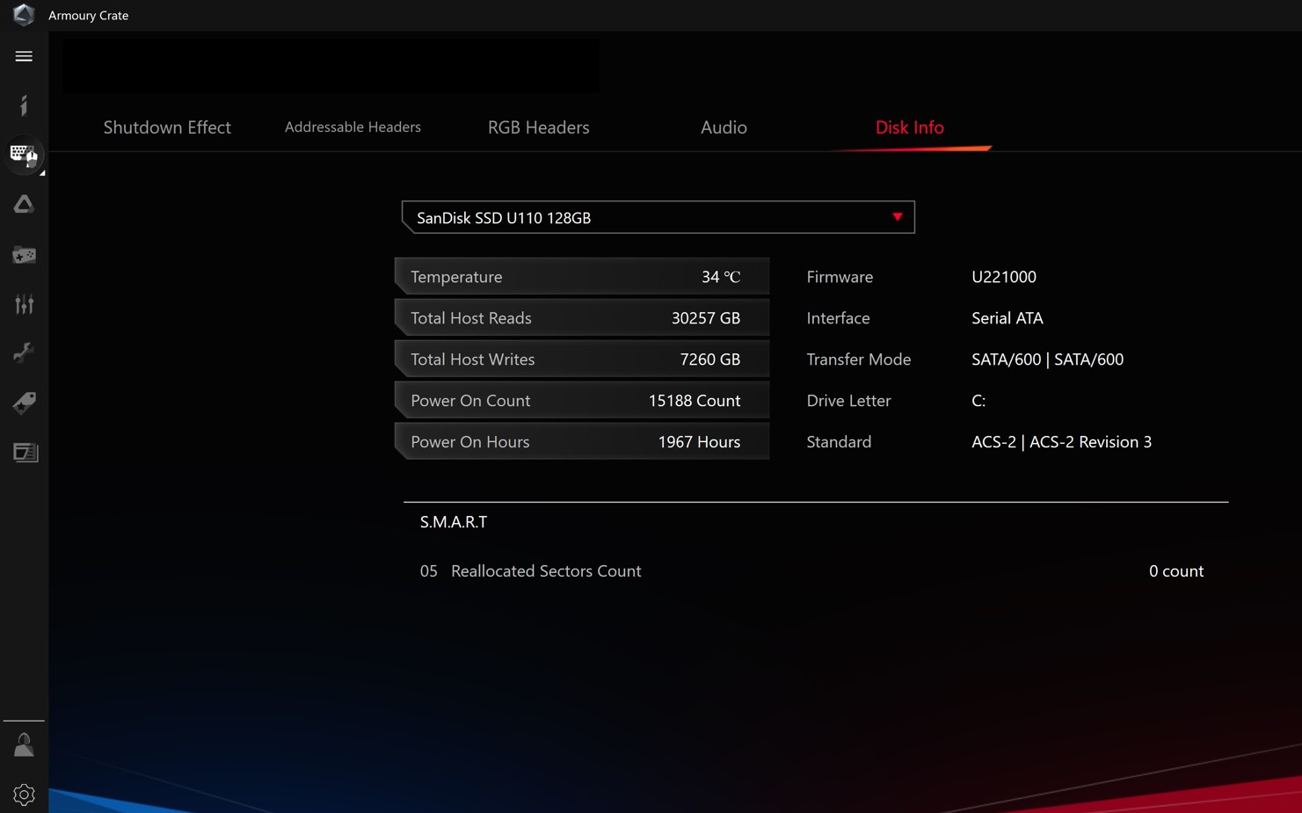Select the Audio tab
The width and height of the screenshot is (1302, 813).
pyautogui.click(x=724, y=127)
